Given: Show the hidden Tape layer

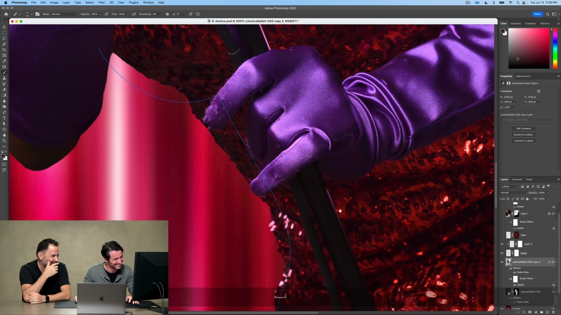Looking at the screenshot, I should (502, 235).
